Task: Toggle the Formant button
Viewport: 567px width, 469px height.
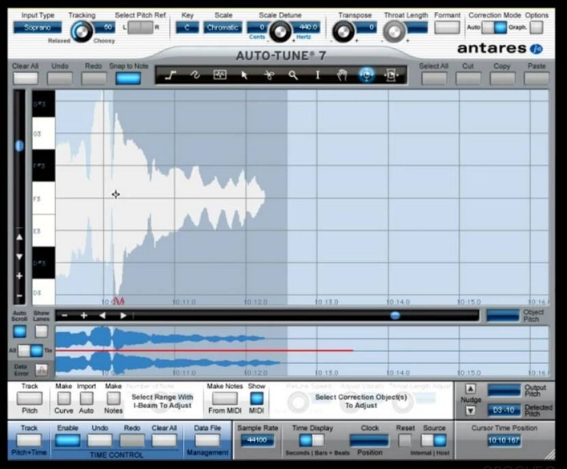Action: coord(447,27)
